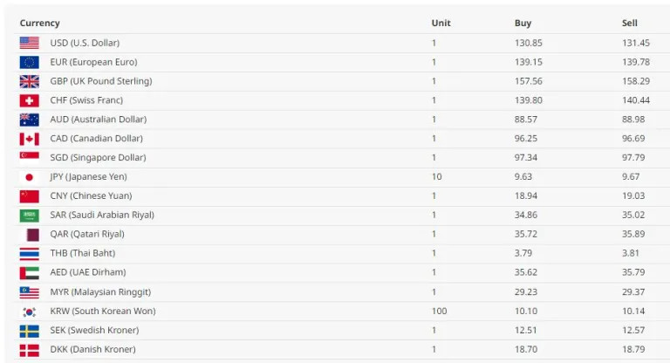670x363 pixels.
Task: Click the Danish flag icon
Action: (x=29, y=350)
